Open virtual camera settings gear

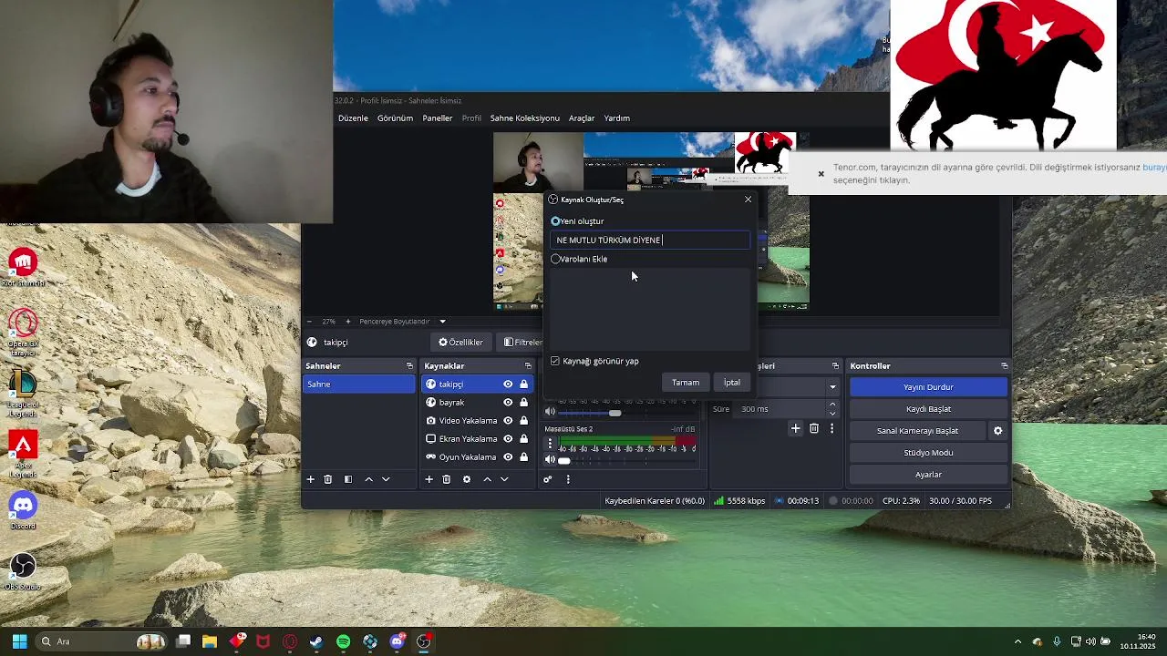click(997, 431)
